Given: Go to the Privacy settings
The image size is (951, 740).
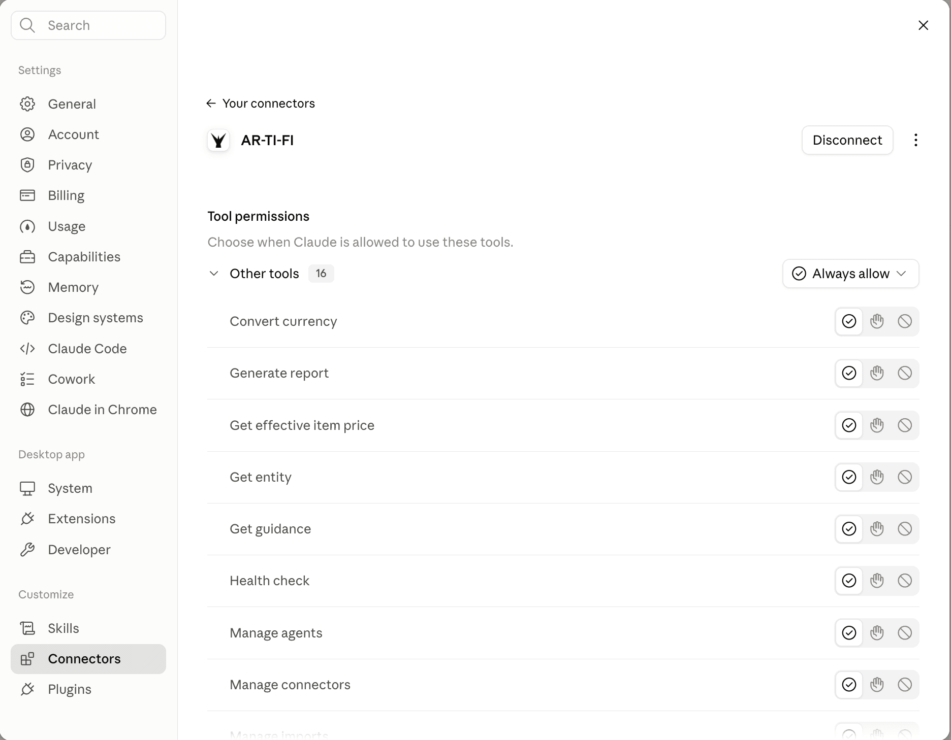Looking at the screenshot, I should click(x=88, y=165).
